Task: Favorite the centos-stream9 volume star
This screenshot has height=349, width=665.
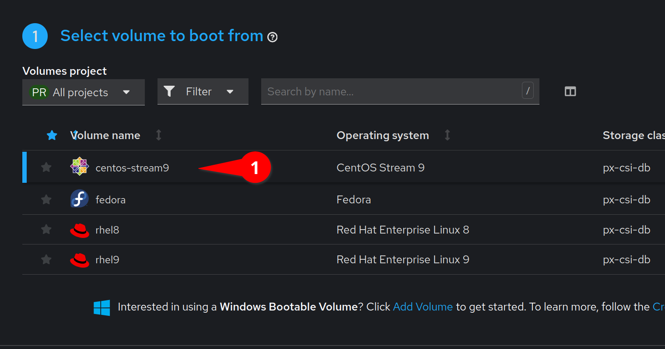Action: 46,167
